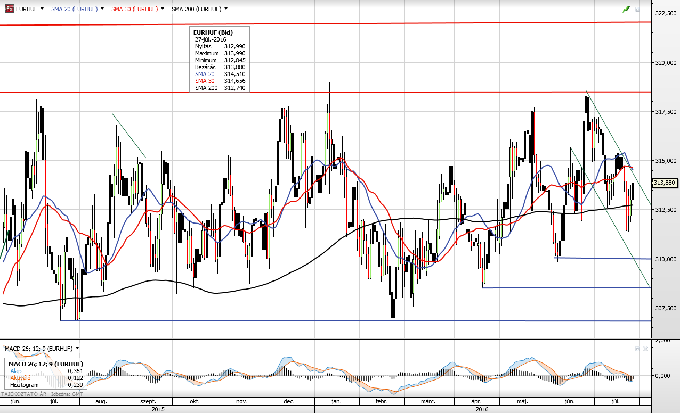Click the Minimum 312,845 row in tooltip

(x=220, y=60)
